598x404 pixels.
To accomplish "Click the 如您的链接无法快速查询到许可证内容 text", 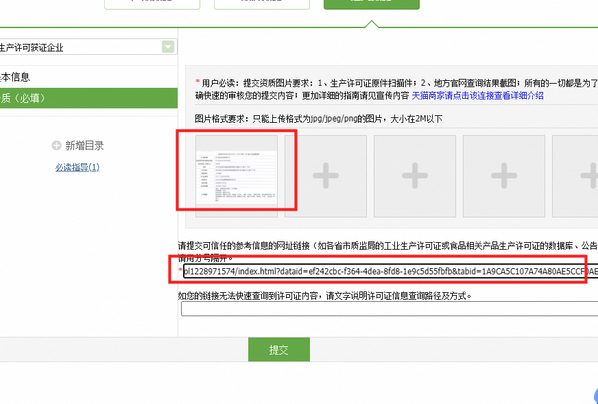I will click(x=325, y=296).
